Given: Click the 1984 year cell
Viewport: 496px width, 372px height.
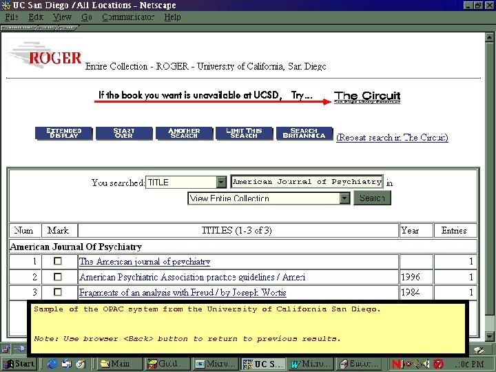Looking at the screenshot, I should [x=416, y=292].
